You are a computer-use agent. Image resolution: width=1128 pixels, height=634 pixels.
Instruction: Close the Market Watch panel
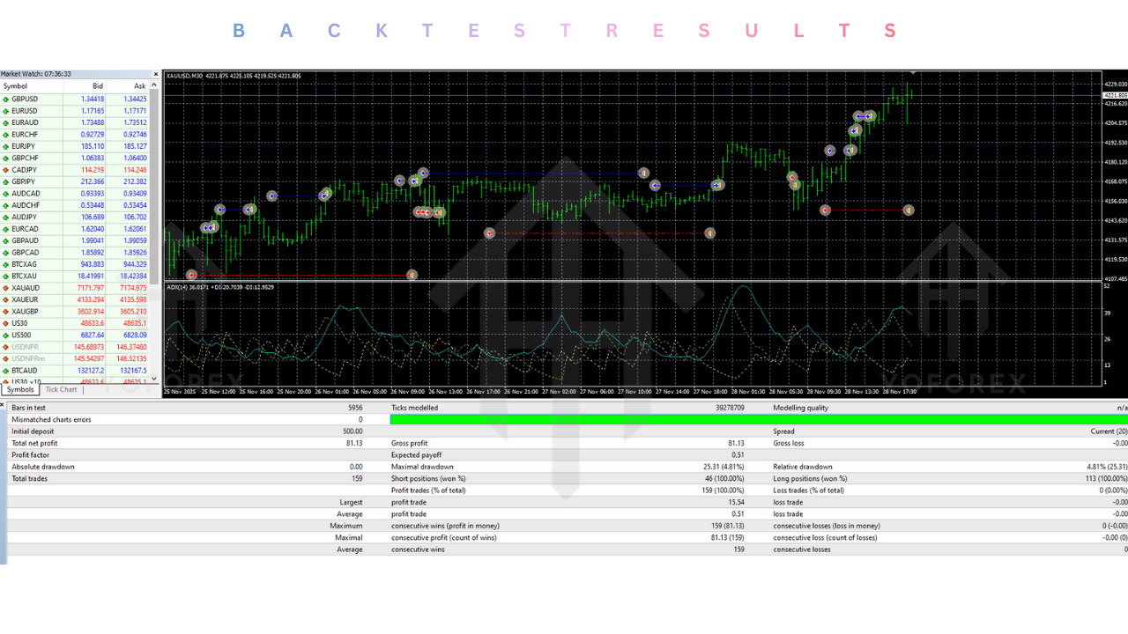tap(155, 72)
